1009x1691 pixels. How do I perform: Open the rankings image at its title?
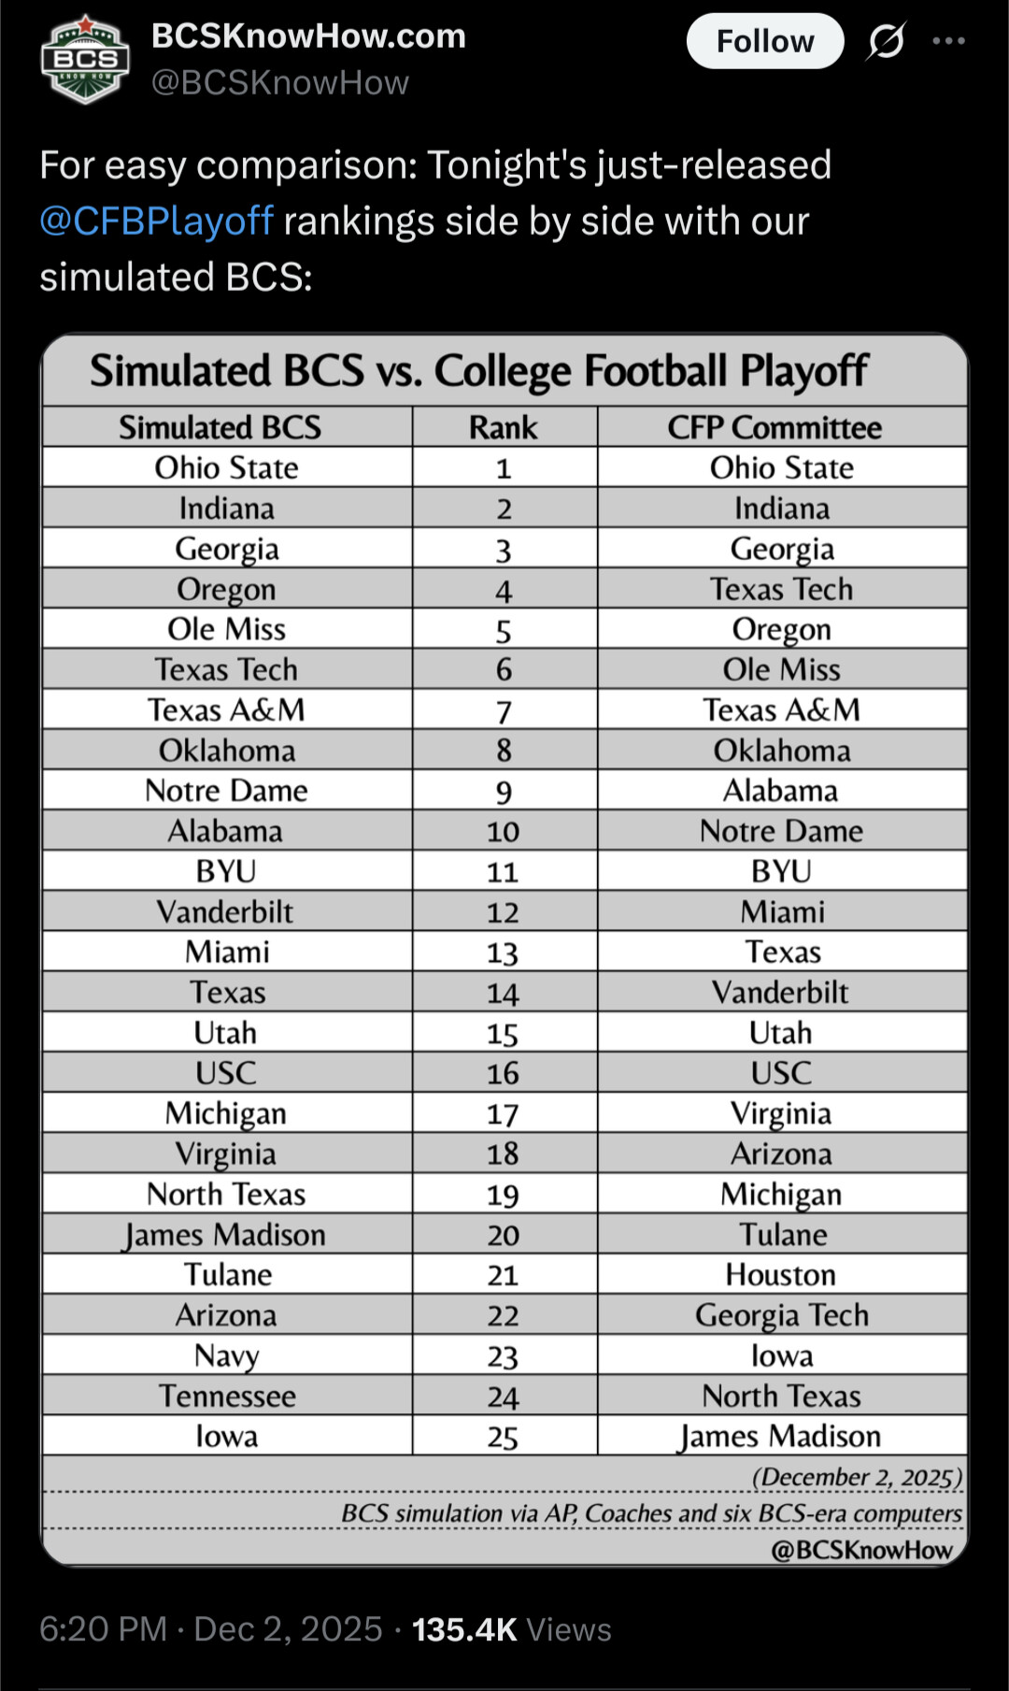tap(478, 371)
